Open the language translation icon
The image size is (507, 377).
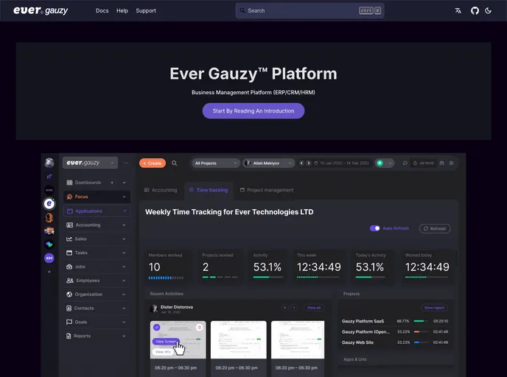458,10
